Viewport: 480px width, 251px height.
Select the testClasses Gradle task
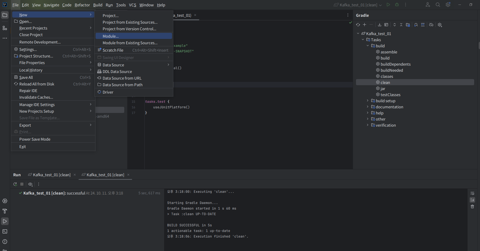point(390,95)
